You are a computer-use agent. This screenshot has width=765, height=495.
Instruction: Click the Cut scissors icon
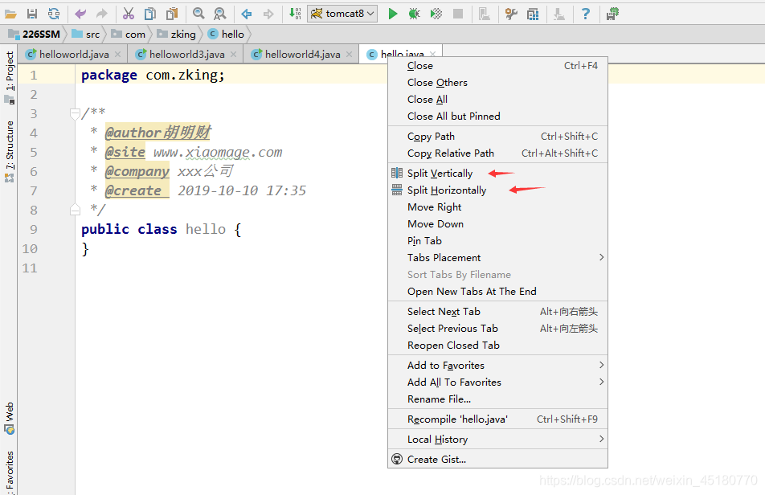pos(129,14)
